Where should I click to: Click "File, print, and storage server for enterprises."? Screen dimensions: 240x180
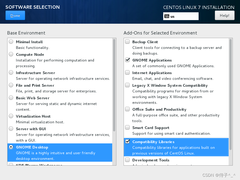56,91
